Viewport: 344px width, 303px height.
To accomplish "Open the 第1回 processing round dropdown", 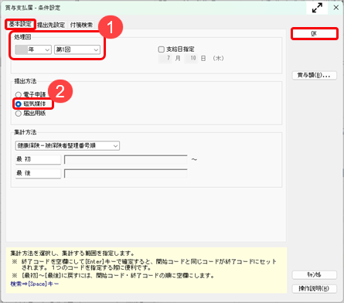I will [x=77, y=49].
